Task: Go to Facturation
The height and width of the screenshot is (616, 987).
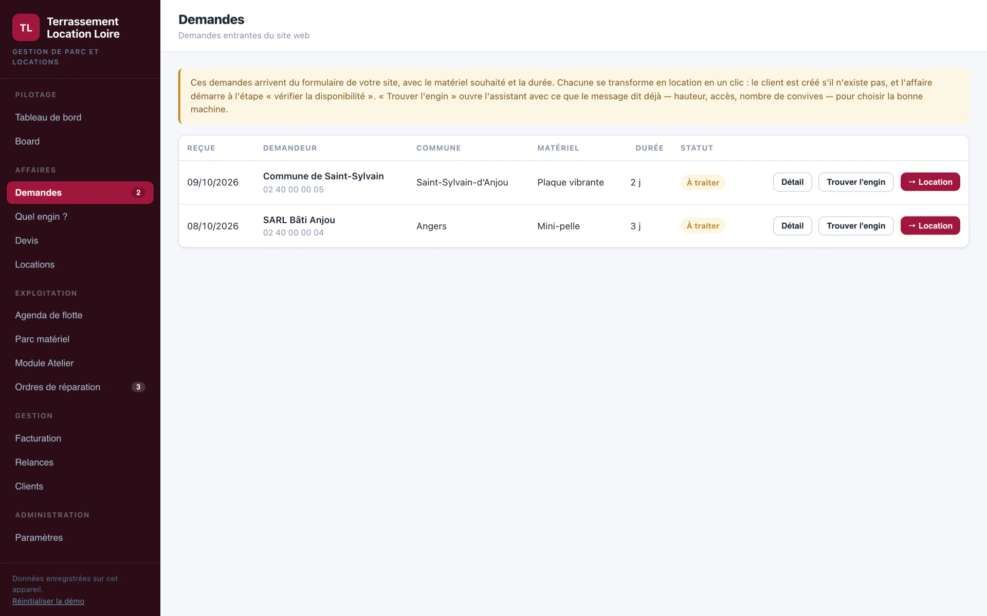Action: [x=80, y=438]
